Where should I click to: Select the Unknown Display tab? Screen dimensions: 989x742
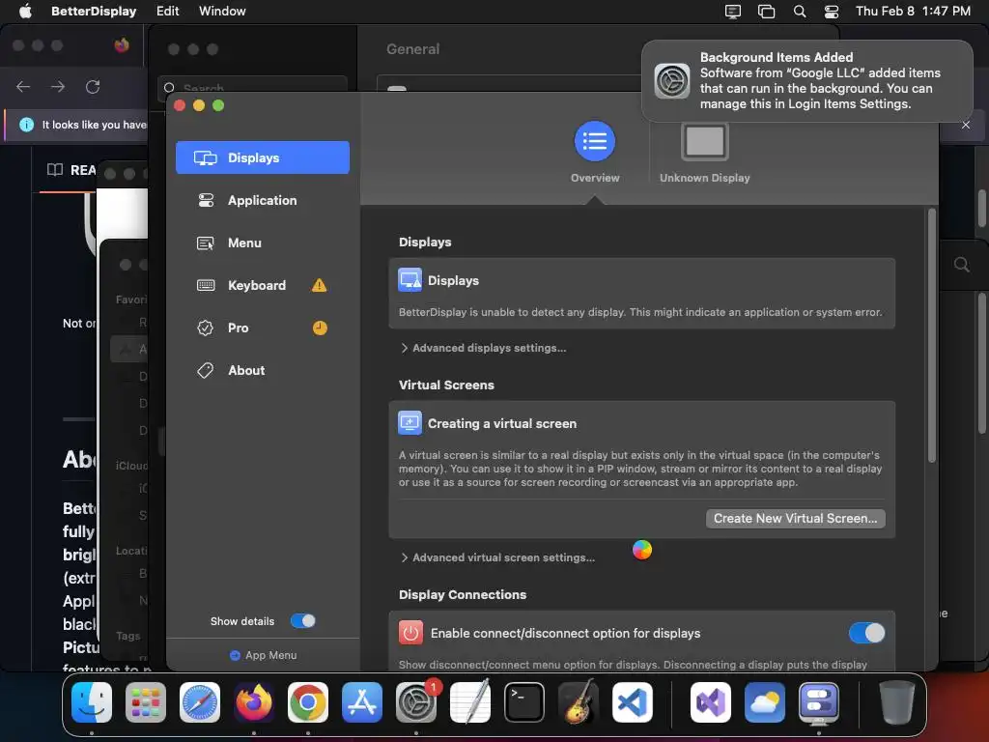click(704, 152)
